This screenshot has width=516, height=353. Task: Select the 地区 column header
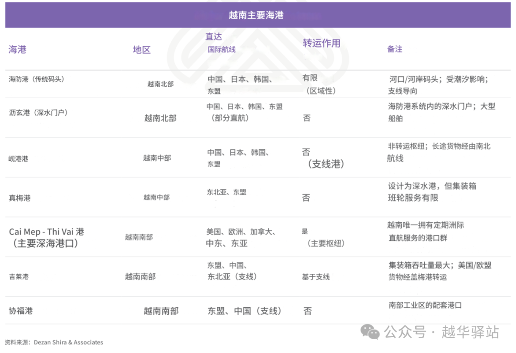141,50
